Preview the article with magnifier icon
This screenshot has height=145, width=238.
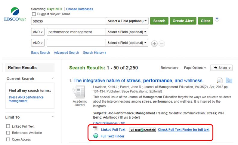click(220, 80)
